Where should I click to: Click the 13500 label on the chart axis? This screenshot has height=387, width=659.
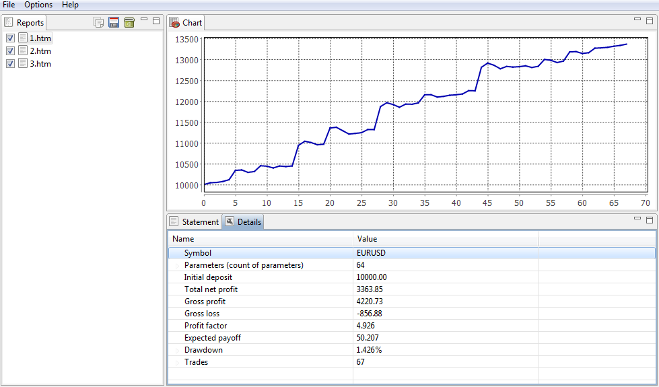pos(186,40)
